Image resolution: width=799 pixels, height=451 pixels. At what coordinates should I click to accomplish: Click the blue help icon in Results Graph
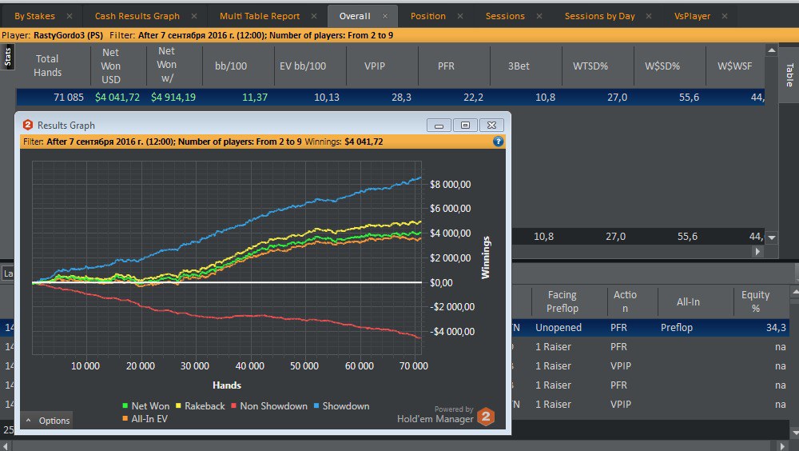(498, 142)
